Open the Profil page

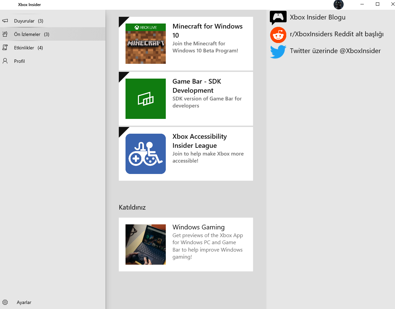click(x=53, y=61)
